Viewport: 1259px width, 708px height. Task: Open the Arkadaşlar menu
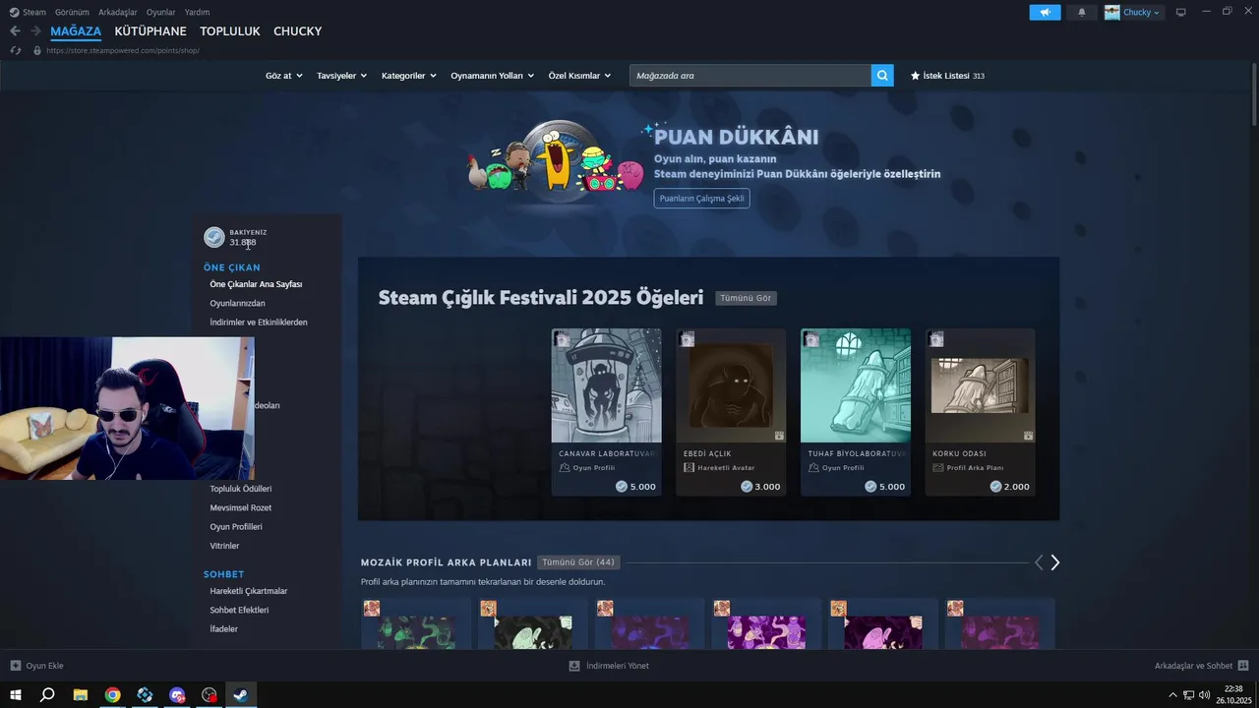click(118, 12)
